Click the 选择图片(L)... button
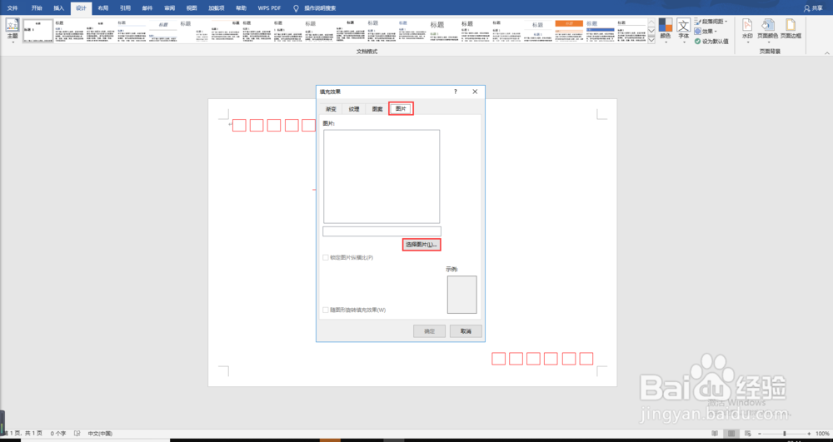 pyautogui.click(x=421, y=245)
